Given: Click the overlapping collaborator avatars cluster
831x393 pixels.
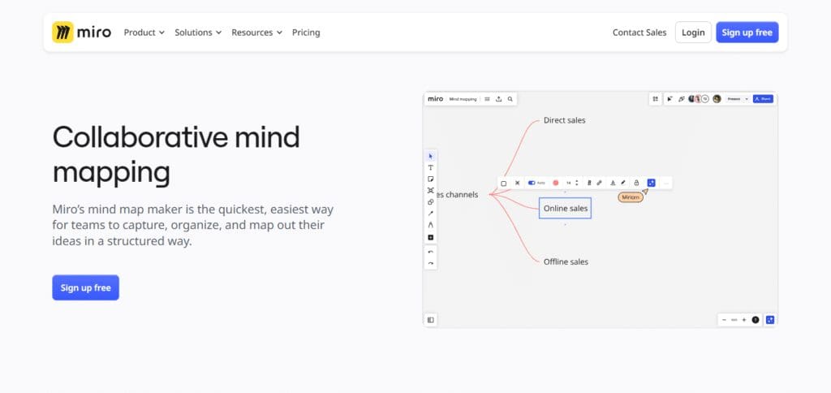Looking at the screenshot, I should [x=699, y=98].
